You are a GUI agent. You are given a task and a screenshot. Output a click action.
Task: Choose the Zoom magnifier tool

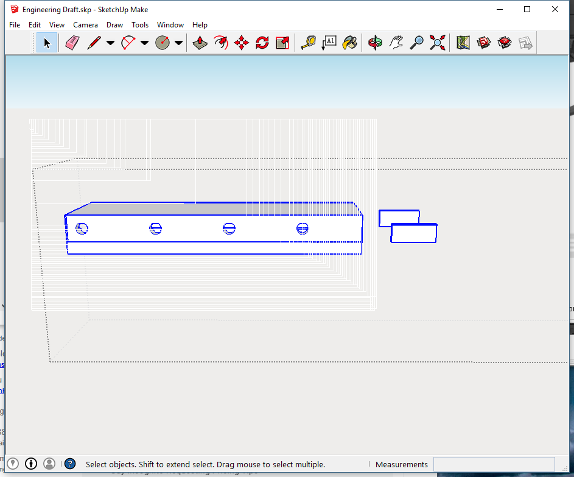pos(416,43)
